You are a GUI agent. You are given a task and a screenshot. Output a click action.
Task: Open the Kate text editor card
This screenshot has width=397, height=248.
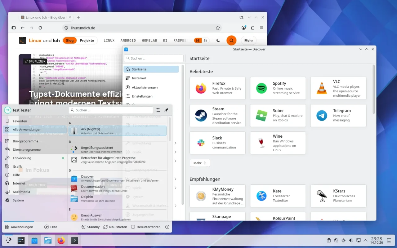278,196
